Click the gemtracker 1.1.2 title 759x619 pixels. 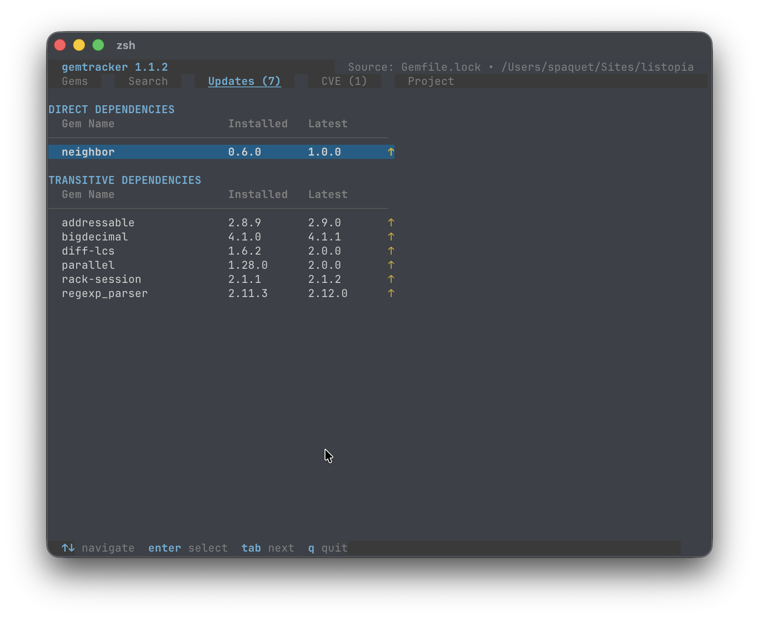[x=115, y=67]
